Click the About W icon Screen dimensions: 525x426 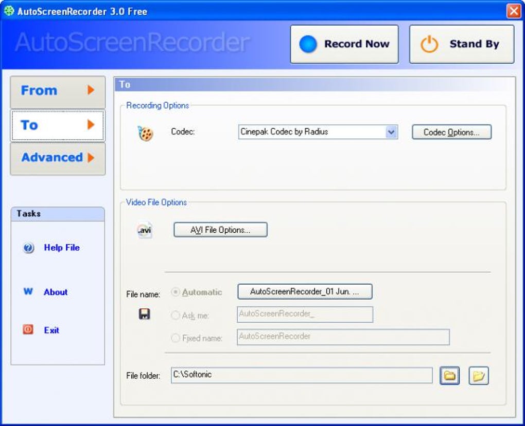point(28,292)
